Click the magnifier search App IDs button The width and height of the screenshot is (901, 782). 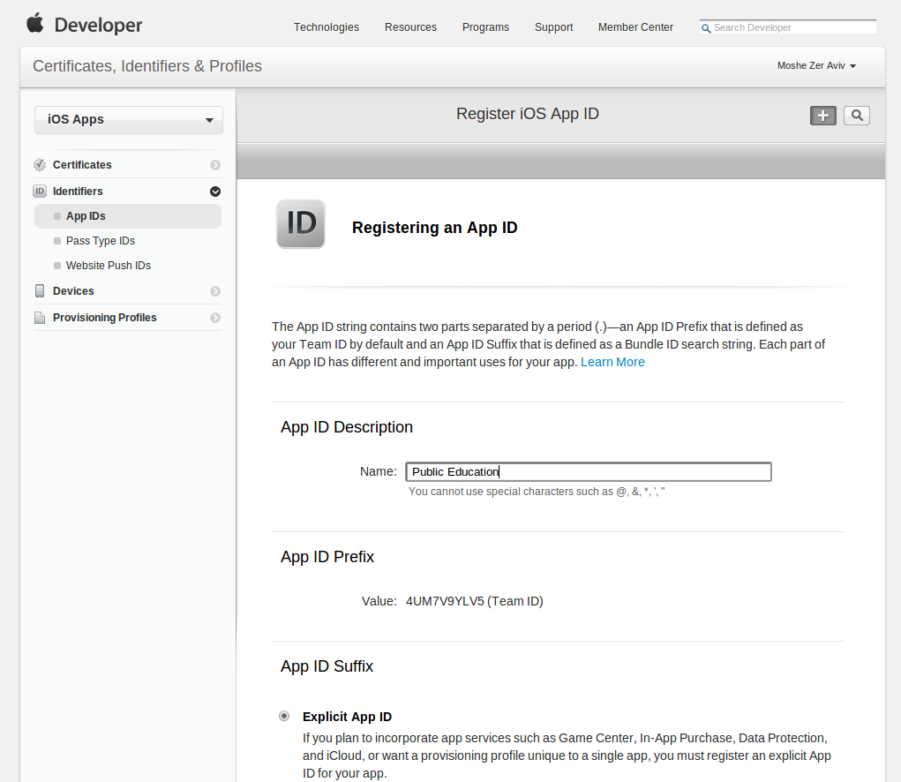coord(856,116)
